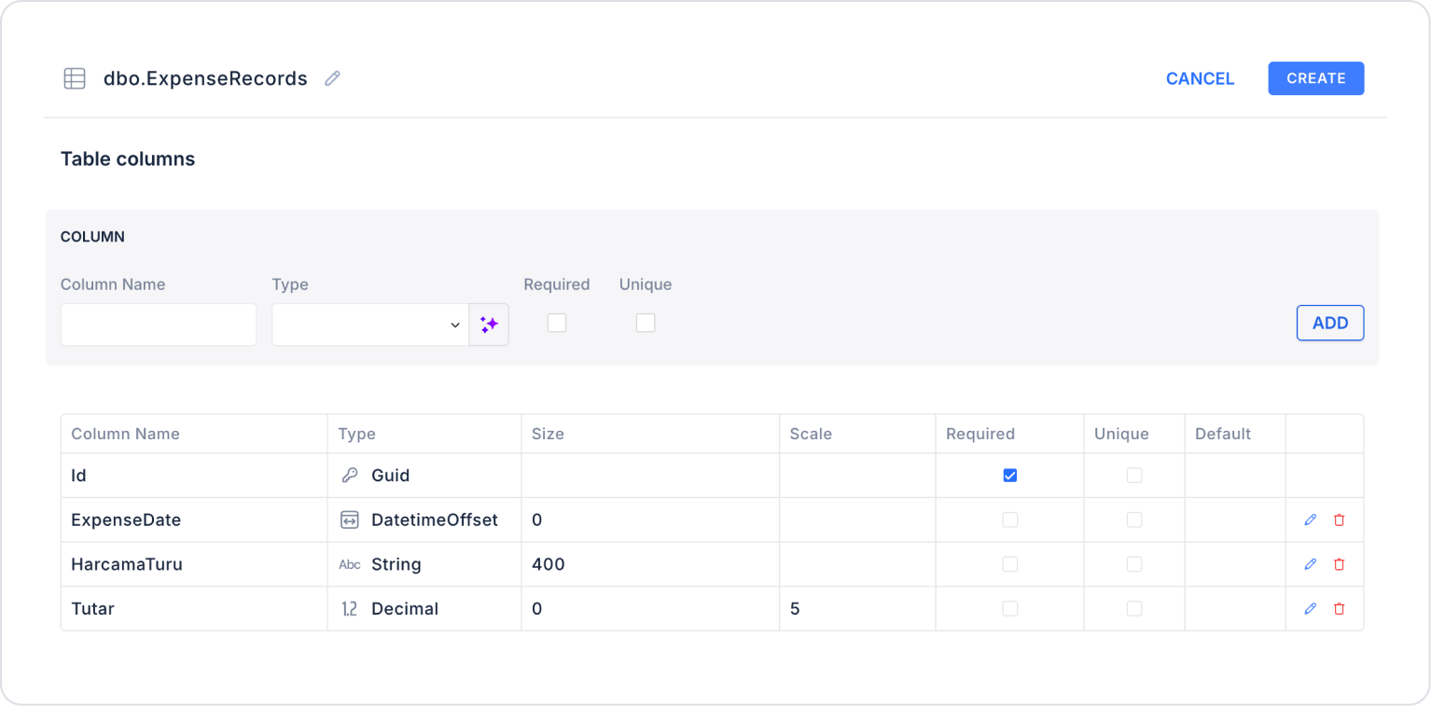This screenshot has width=1431, height=706.
Task: Click the DatetimeOffset type icon
Action: pyautogui.click(x=349, y=519)
